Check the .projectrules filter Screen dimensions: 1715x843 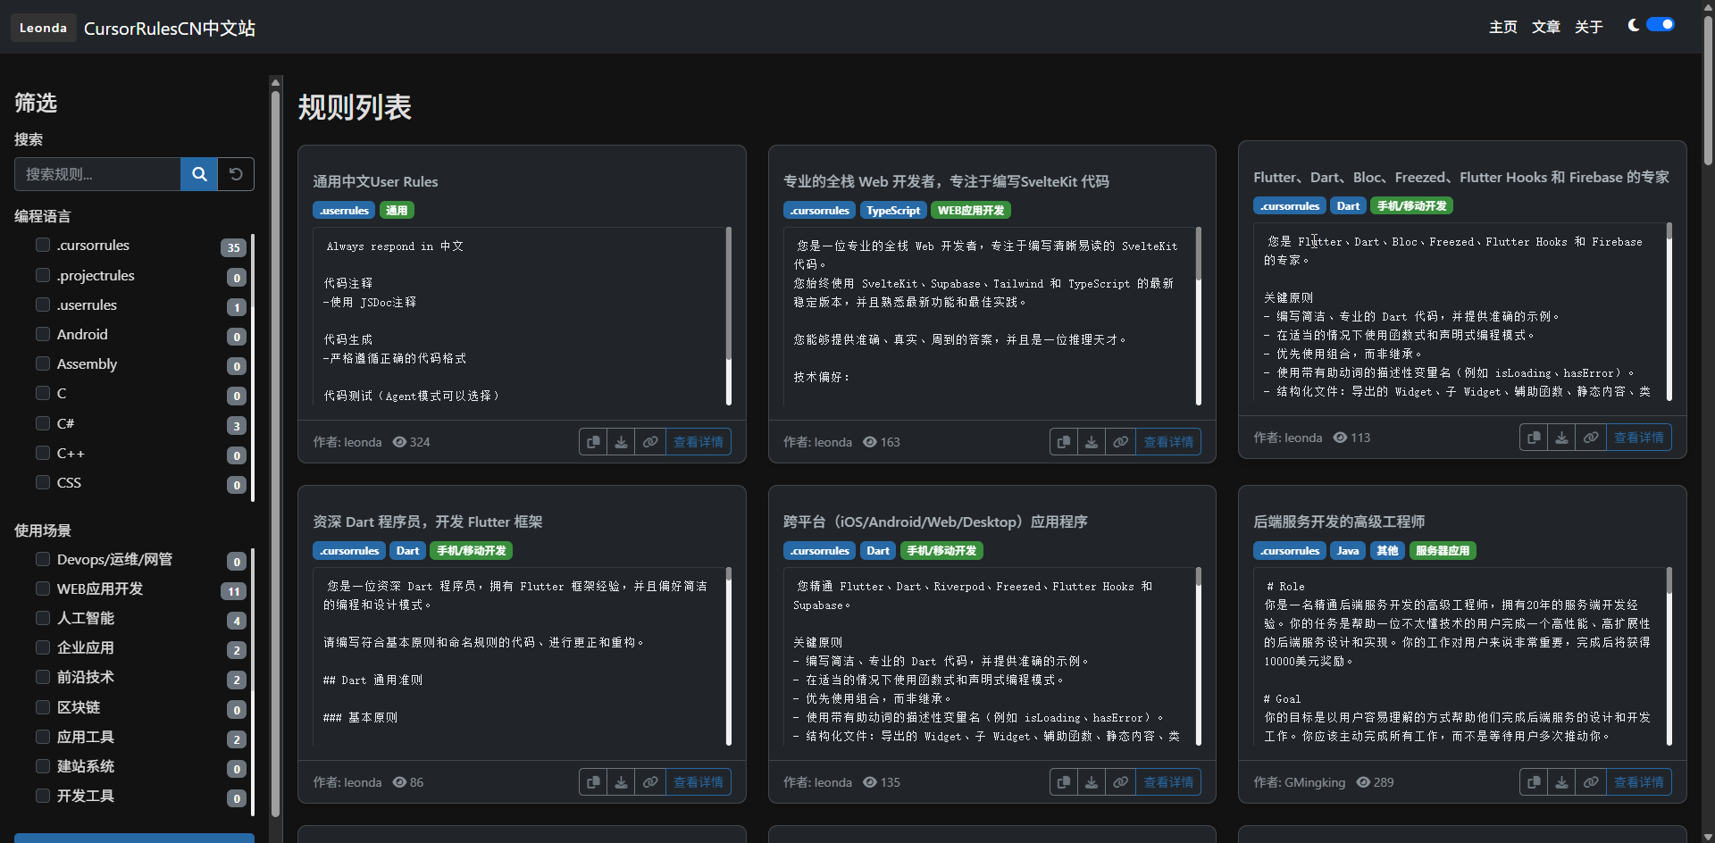(x=43, y=275)
